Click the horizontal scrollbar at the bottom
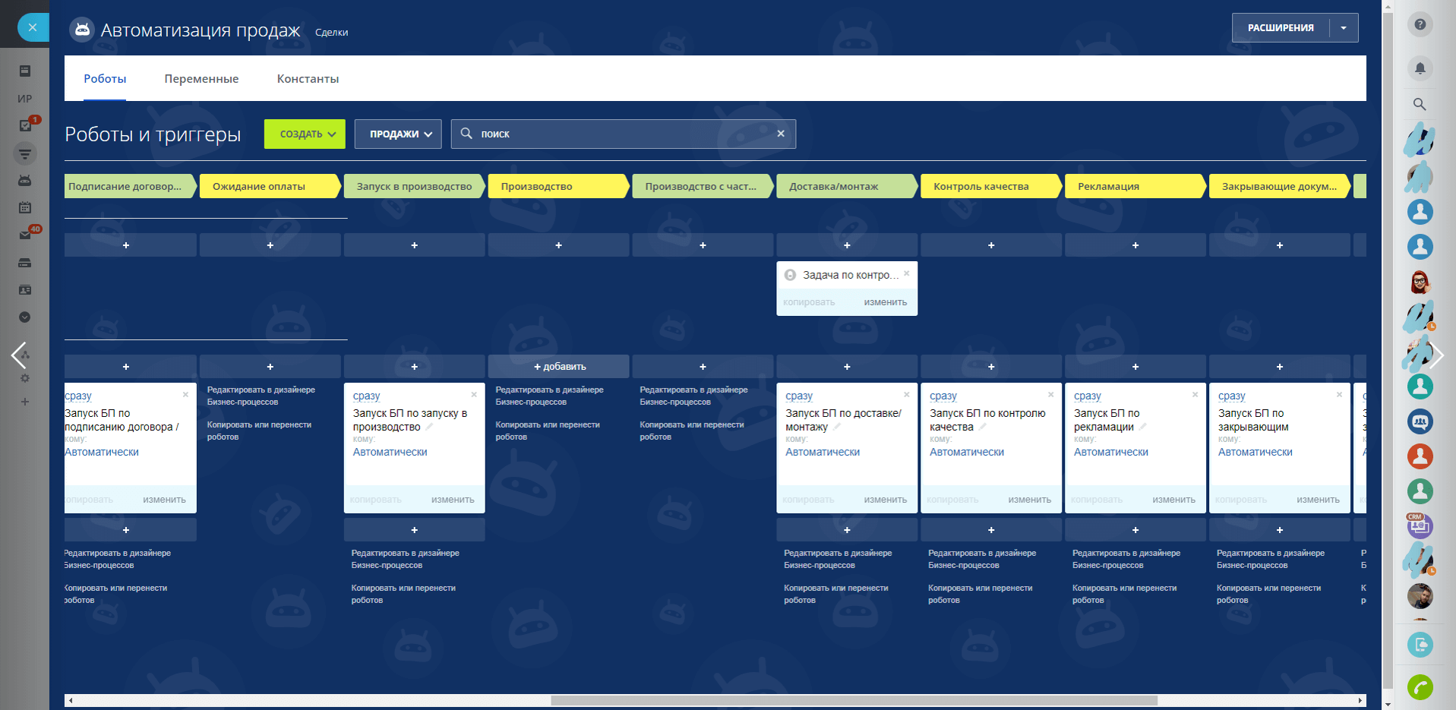Image resolution: width=1456 pixels, height=710 pixels. point(854,700)
